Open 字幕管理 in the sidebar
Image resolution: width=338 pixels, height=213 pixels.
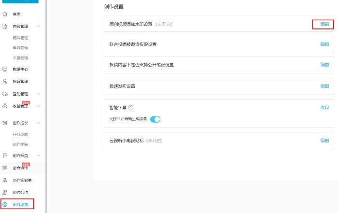click(x=20, y=58)
